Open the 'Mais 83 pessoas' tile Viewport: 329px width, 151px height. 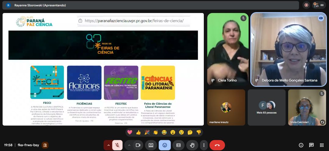(267, 107)
